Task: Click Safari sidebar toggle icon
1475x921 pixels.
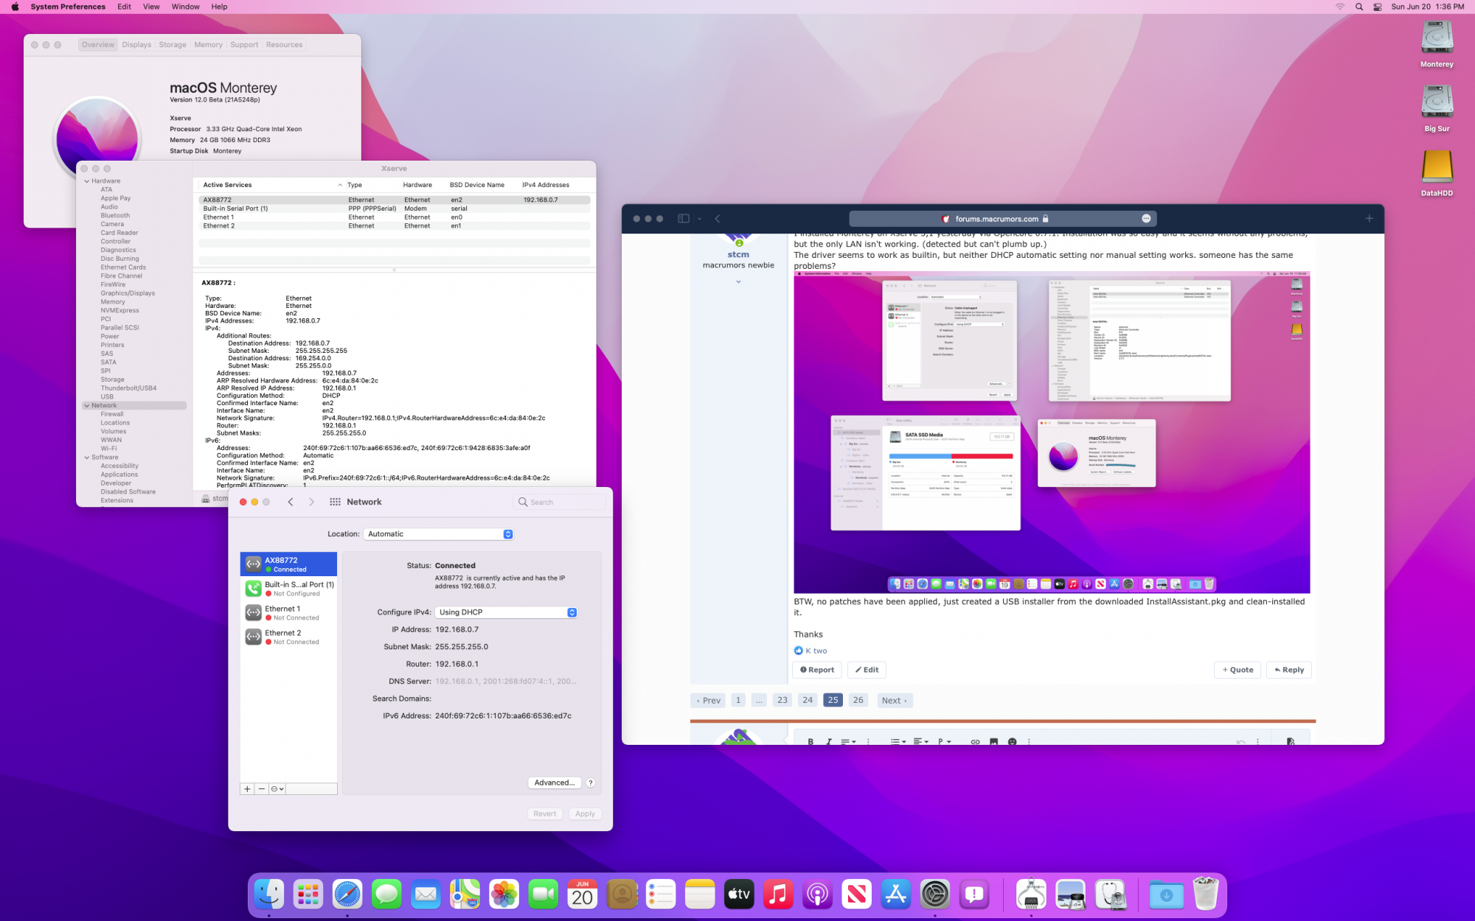Action: pyautogui.click(x=684, y=219)
